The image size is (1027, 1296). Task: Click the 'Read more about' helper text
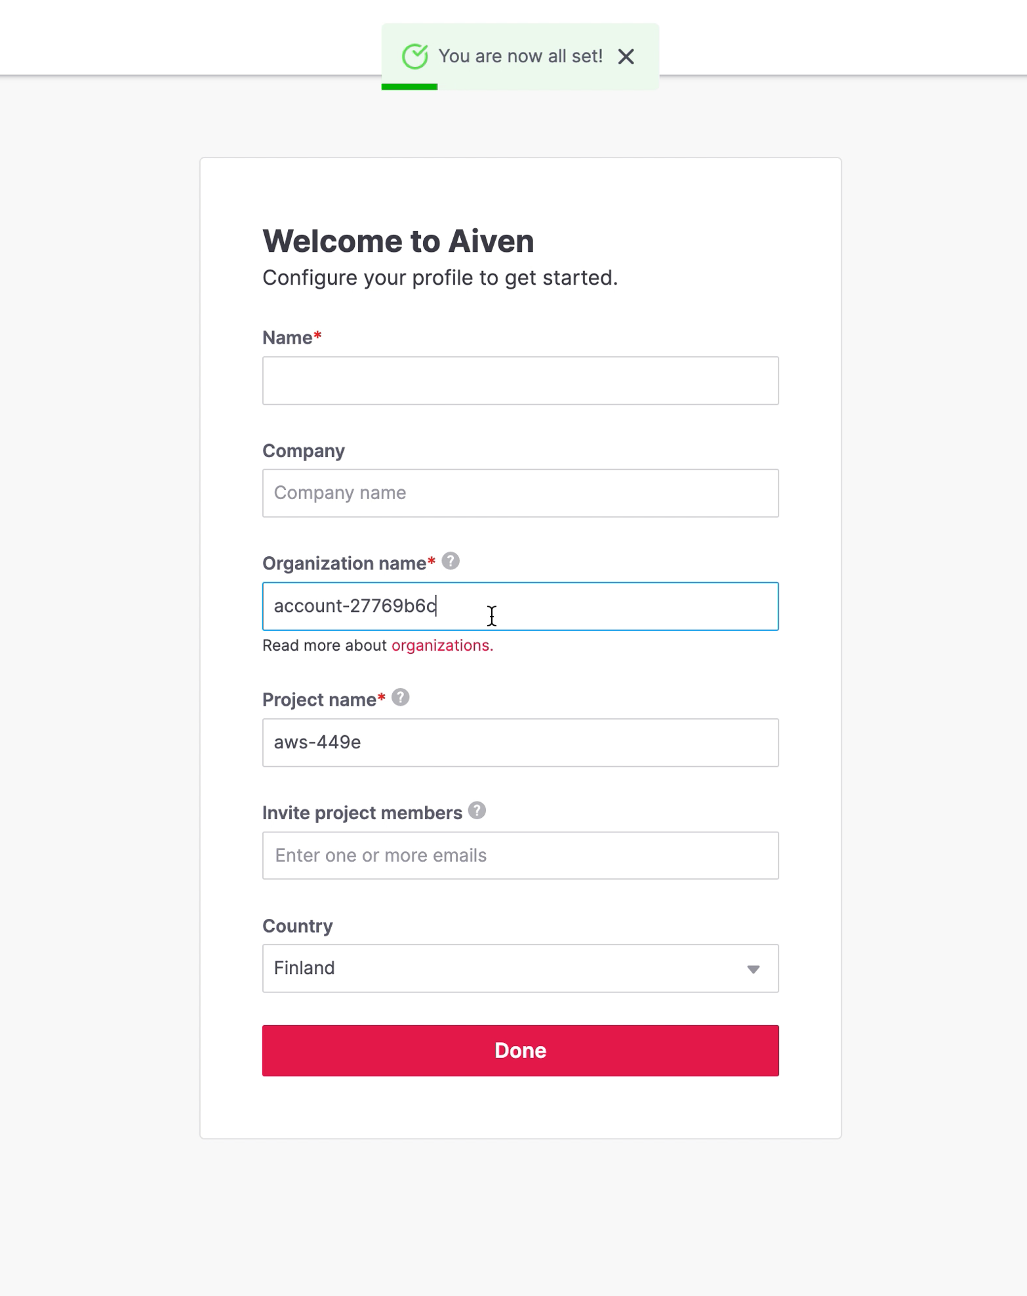tap(325, 645)
